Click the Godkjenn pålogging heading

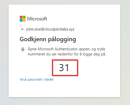48,39
